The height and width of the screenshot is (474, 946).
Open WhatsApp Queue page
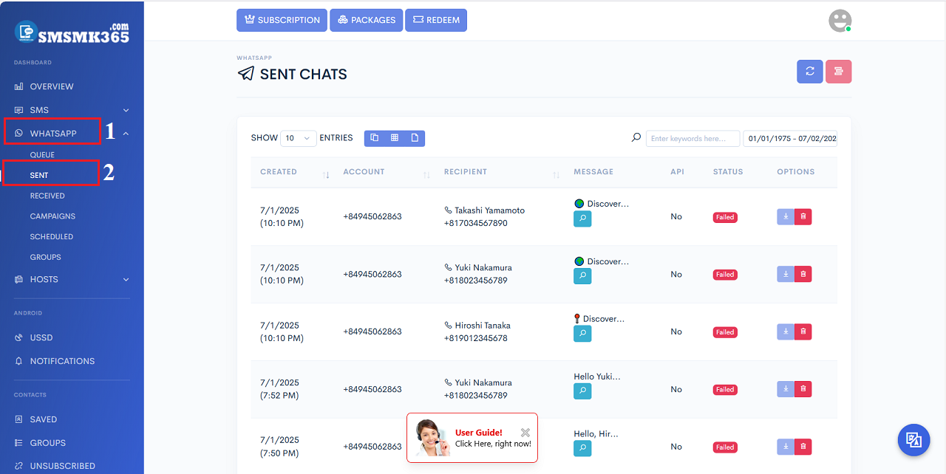point(42,155)
